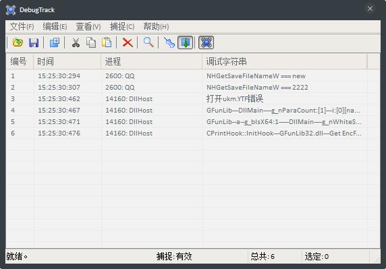Open the 查看(V) menu
Screen dimensions: 386x269
(x=88, y=26)
